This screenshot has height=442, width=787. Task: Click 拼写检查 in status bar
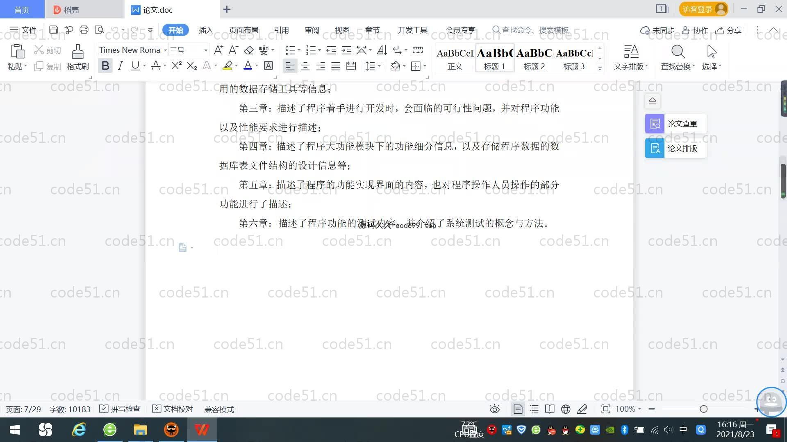(120, 409)
